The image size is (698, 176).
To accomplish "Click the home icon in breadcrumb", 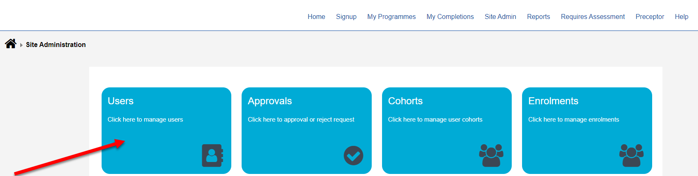I will pos(11,44).
